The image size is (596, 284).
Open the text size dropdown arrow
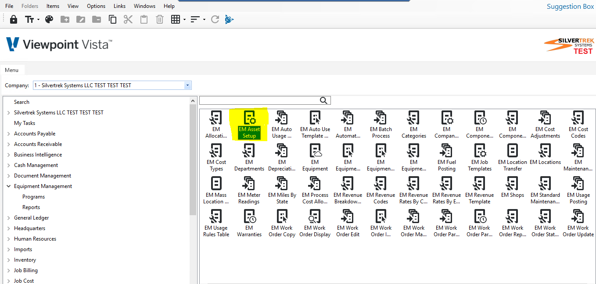click(38, 20)
